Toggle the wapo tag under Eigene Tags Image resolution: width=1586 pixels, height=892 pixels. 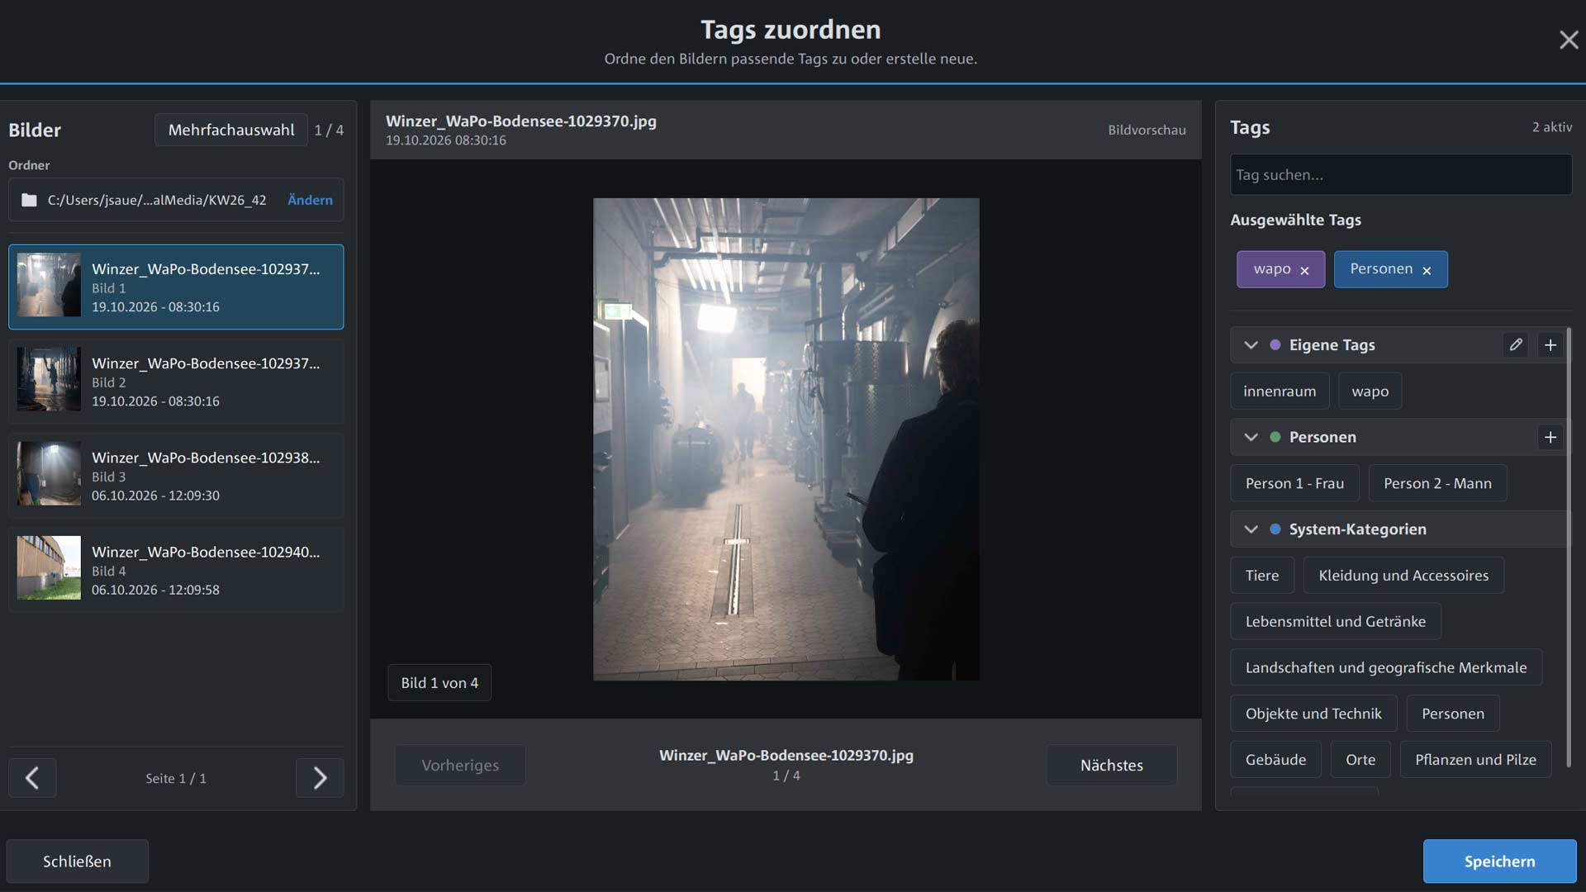pyautogui.click(x=1370, y=391)
